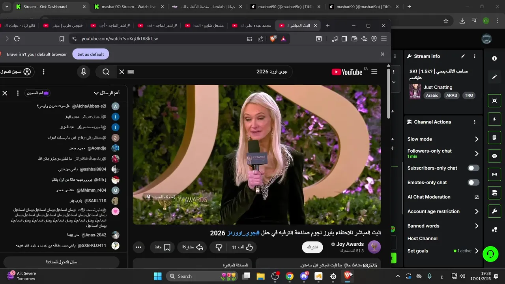Open Kick sidebar camera icon
The width and height of the screenshot is (505, 284).
tap(494, 192)
